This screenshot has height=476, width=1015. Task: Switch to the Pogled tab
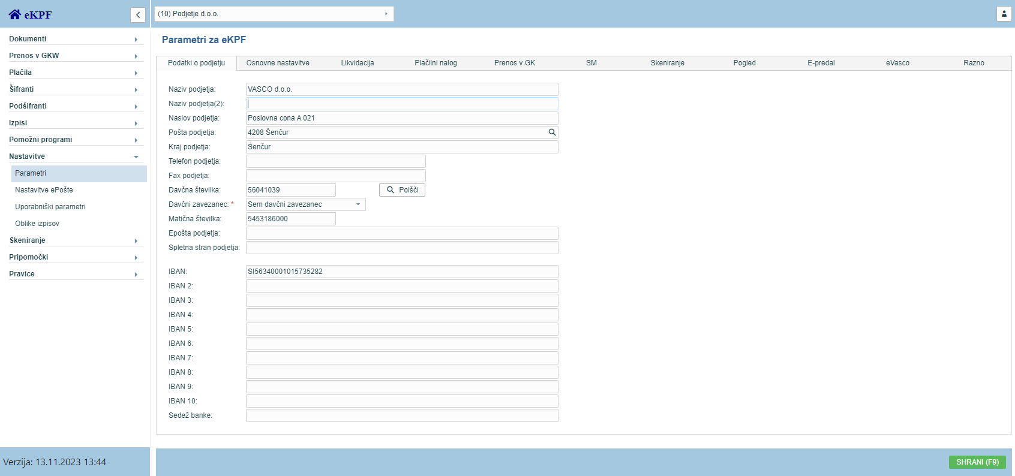(x=744, y=63)
